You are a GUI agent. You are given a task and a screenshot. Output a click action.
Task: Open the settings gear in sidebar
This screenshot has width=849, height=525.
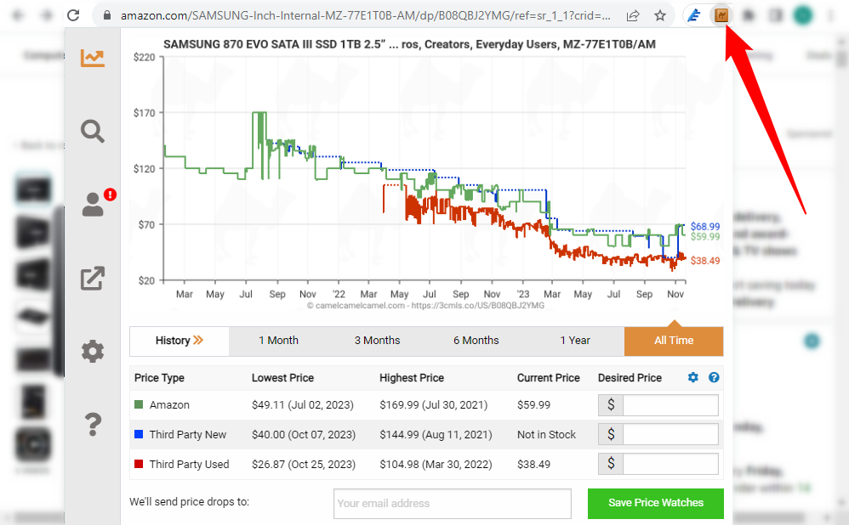click(x=93, y=351)
